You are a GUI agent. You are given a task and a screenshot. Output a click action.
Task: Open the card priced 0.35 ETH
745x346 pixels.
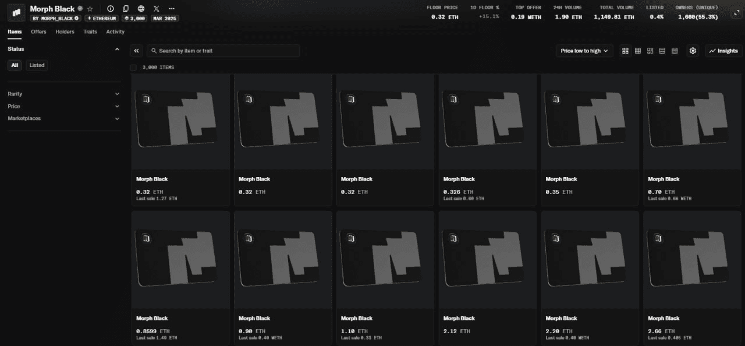pyautogui.click(x=590, y=140)
